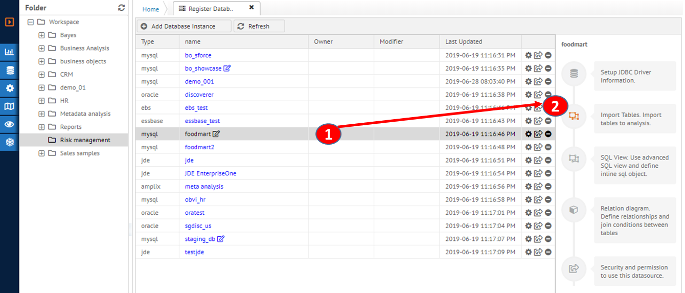Click the folder panel refresh icon

(121, 8)
